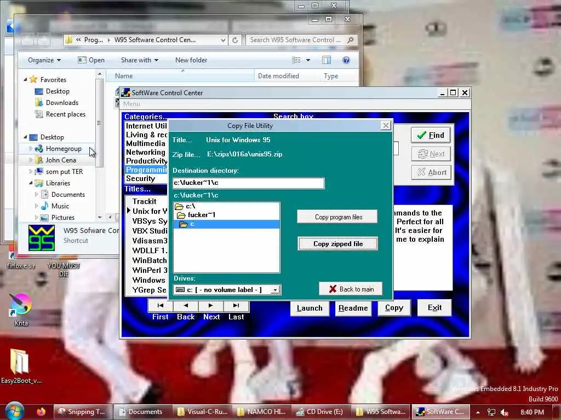Click the Find button with checkmark
Viewport: 561px width, 420px height.
(x=431, y=135)
